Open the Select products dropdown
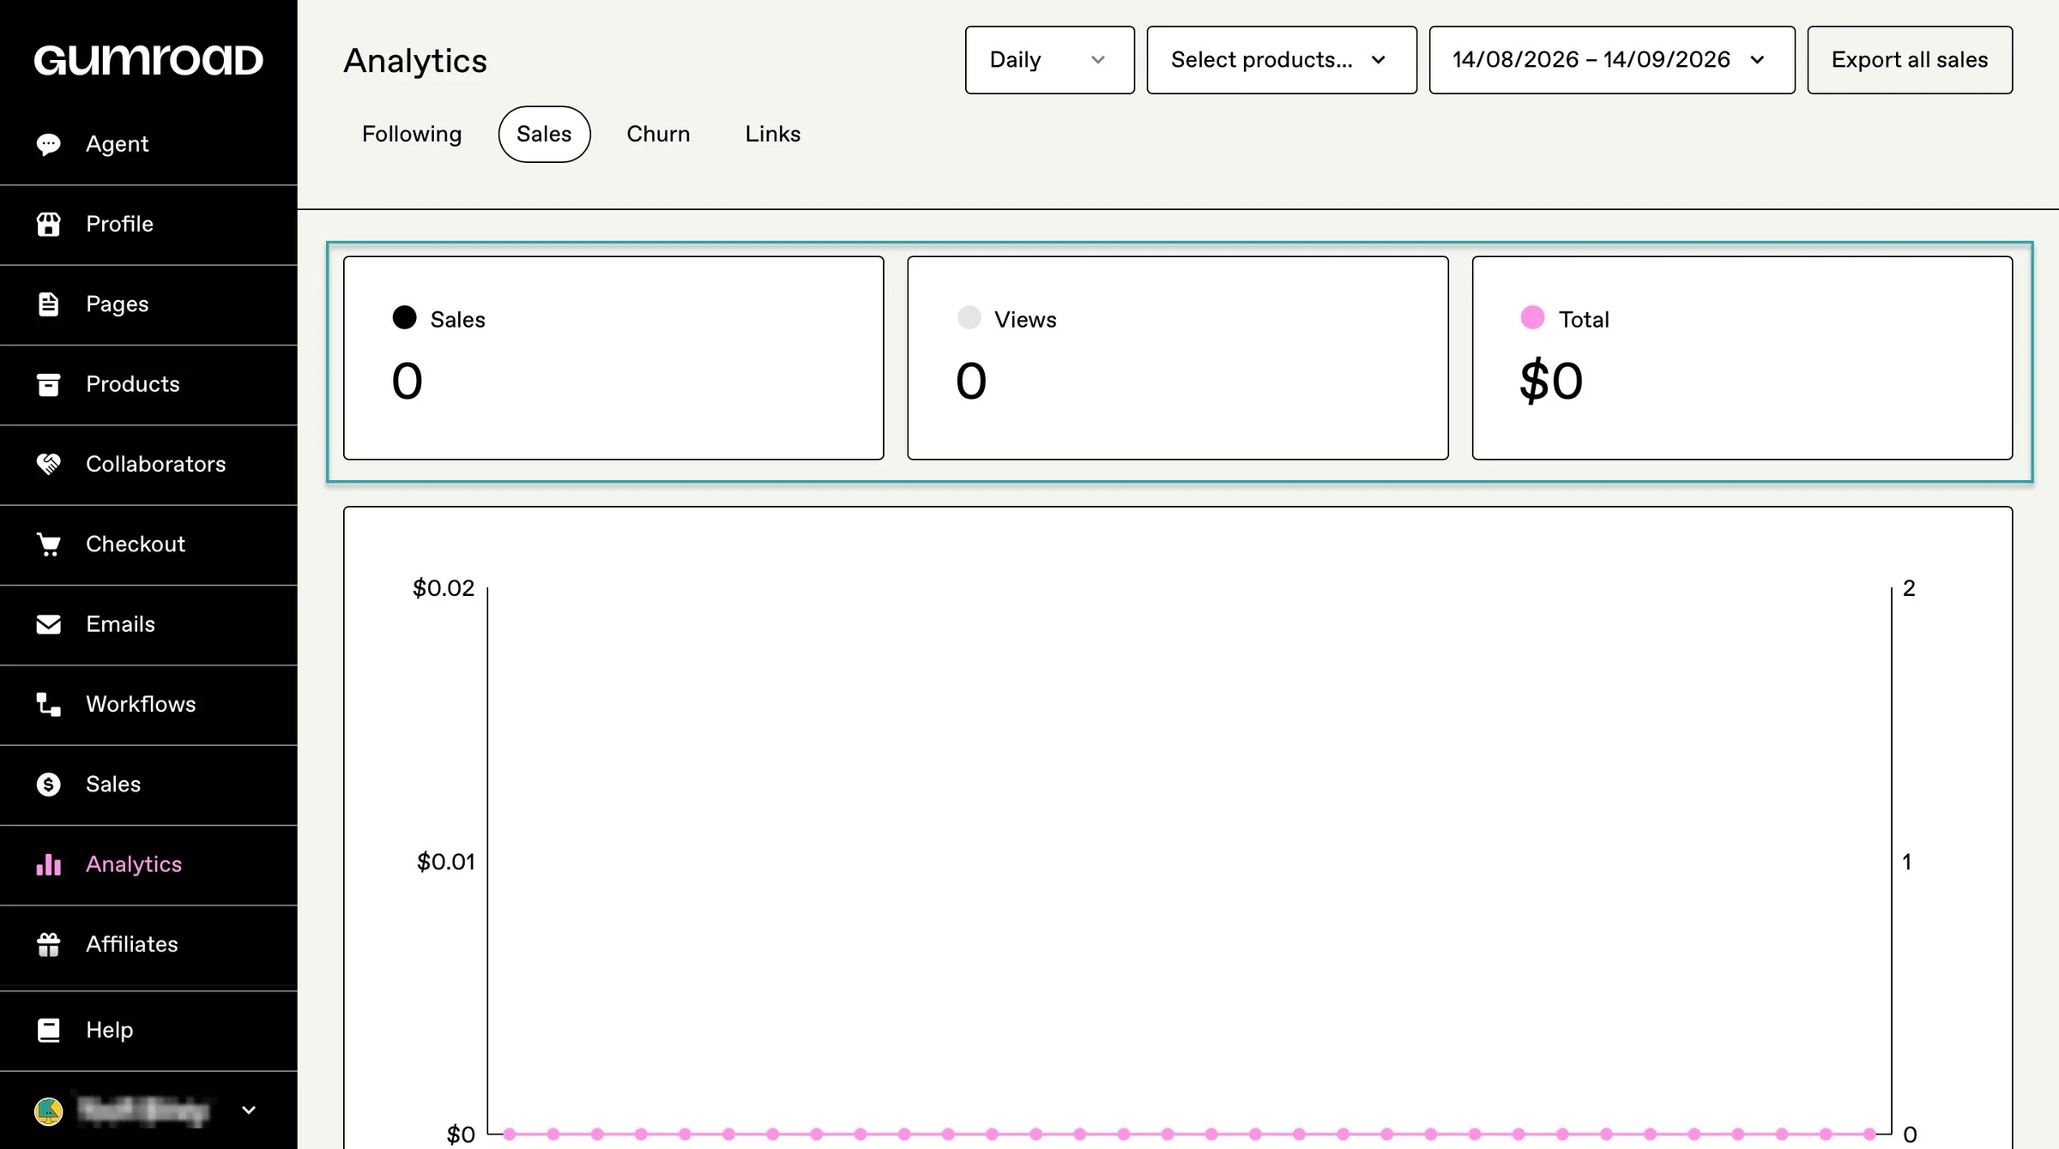Image resolution: width=2059 pixels, height=1149 pixels. pos(1282,60)
